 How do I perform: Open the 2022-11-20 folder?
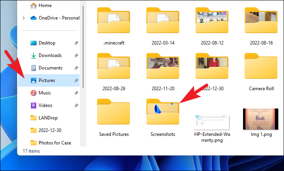(x=163, y=68)
